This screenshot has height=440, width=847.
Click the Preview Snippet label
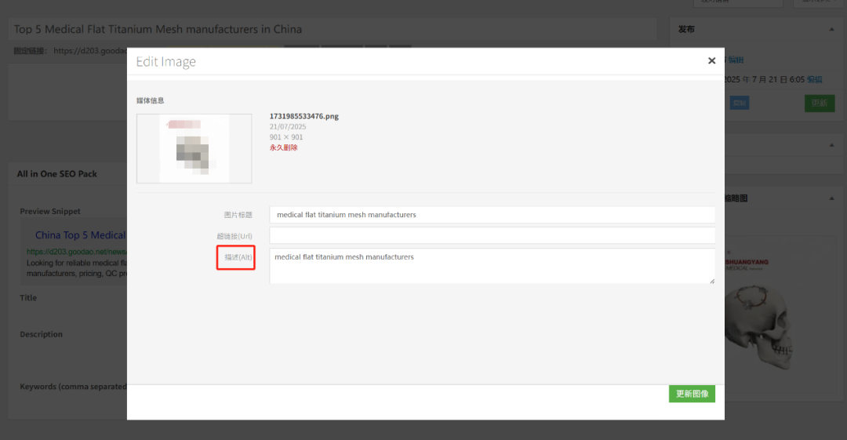(50, 211)
